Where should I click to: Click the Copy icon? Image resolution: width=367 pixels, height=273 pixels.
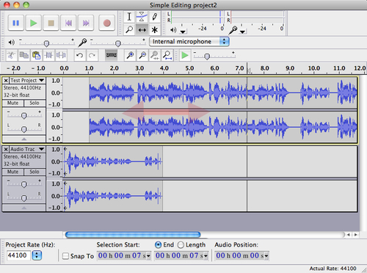(23, 55)
